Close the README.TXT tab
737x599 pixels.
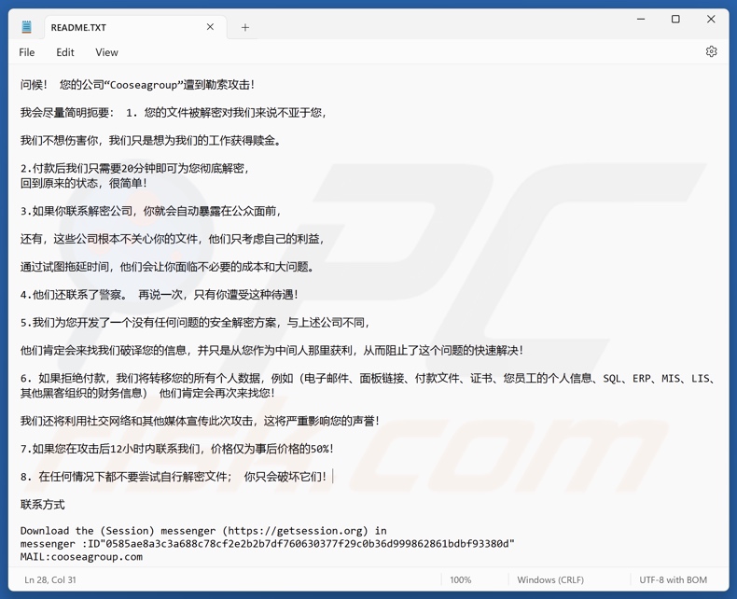click(210, 27)
